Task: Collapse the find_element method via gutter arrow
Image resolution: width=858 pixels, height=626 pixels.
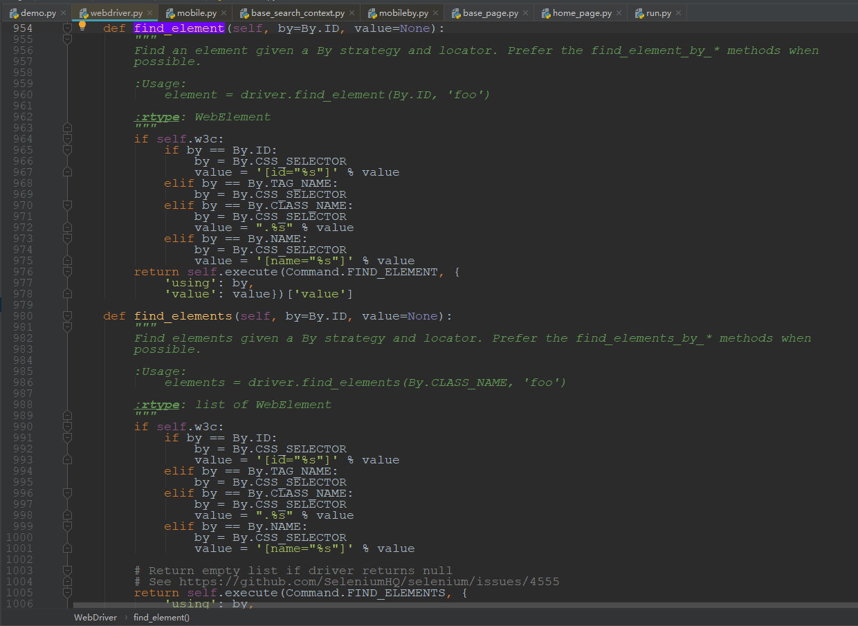Action: pyautogui.click(x=66, y=28)
